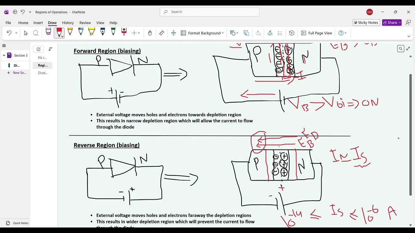Pick the Eraser tool
This screenshot has width=415, height=233.
coord(48,32)
